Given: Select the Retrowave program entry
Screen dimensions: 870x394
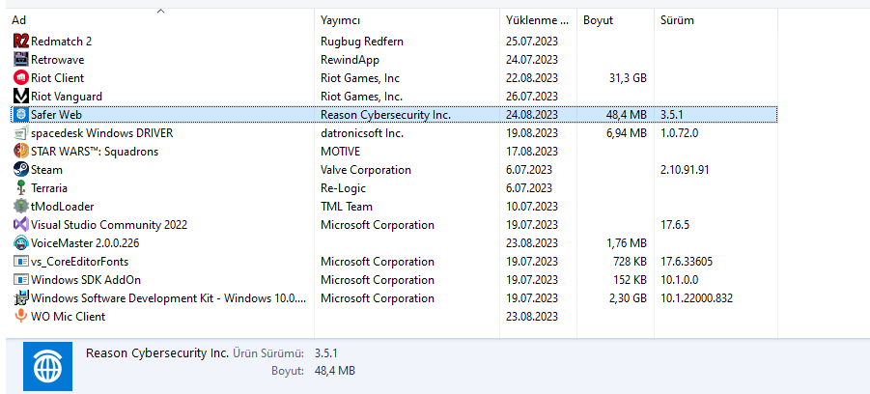Looking at the screenshot, I should (58, 59).
